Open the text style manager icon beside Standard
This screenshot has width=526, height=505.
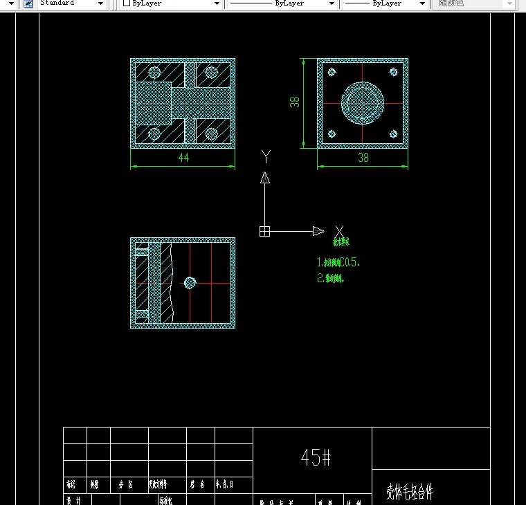[x=28, y=3]
